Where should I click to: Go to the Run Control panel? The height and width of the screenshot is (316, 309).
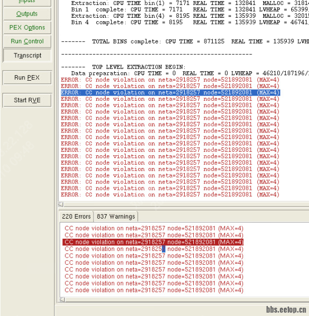[27, 41]
